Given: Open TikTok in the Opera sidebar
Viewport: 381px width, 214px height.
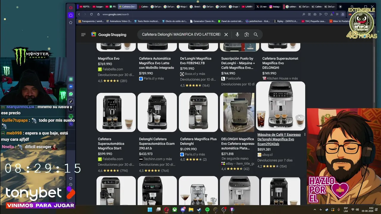Looking at the screenshot, I should 71,101.
